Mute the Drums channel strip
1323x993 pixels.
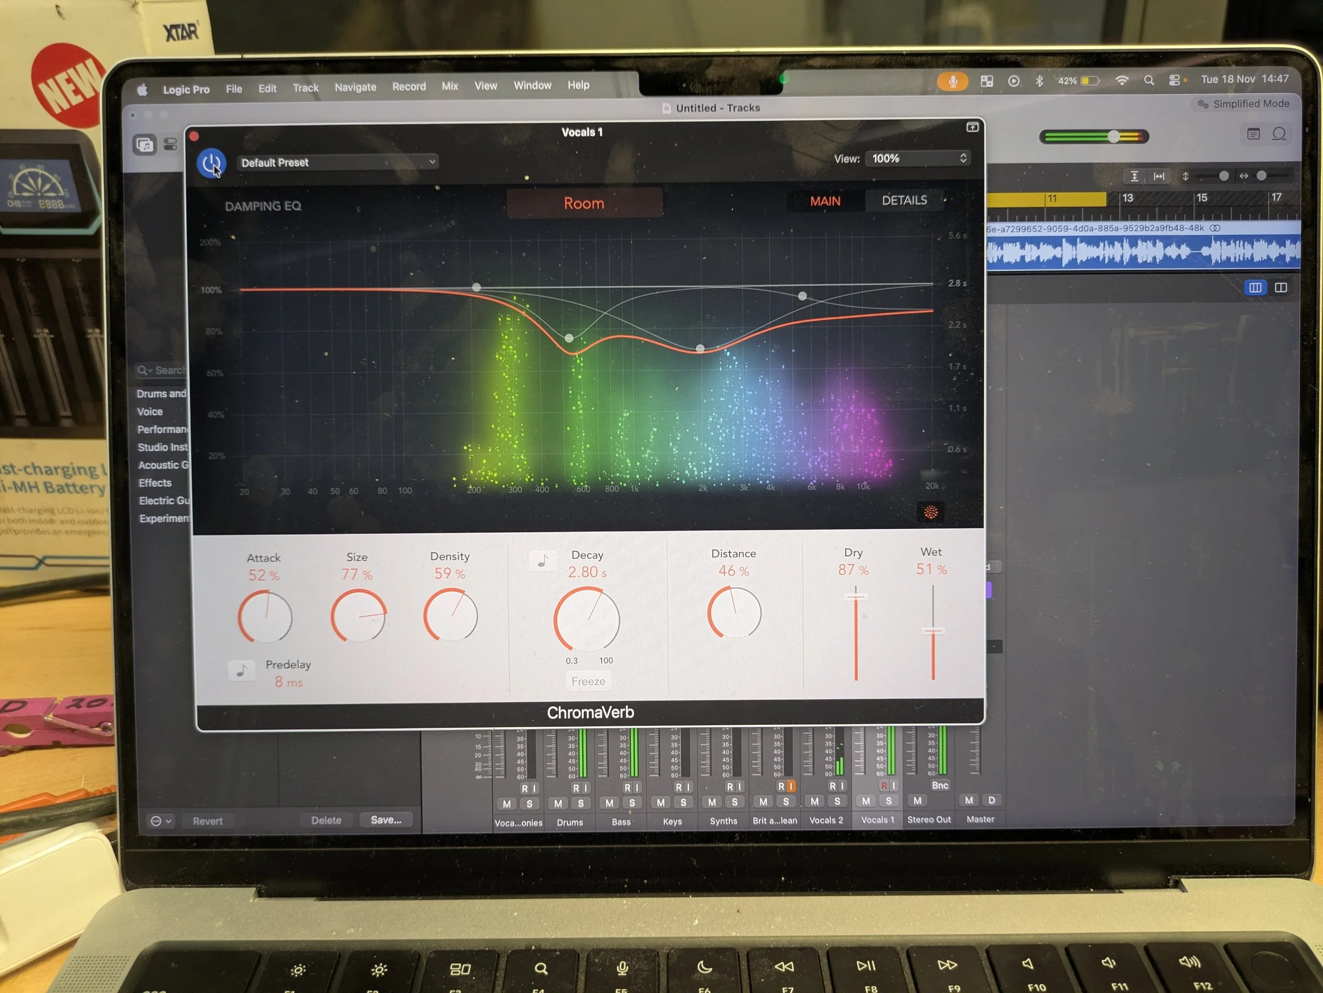point(559,803)
